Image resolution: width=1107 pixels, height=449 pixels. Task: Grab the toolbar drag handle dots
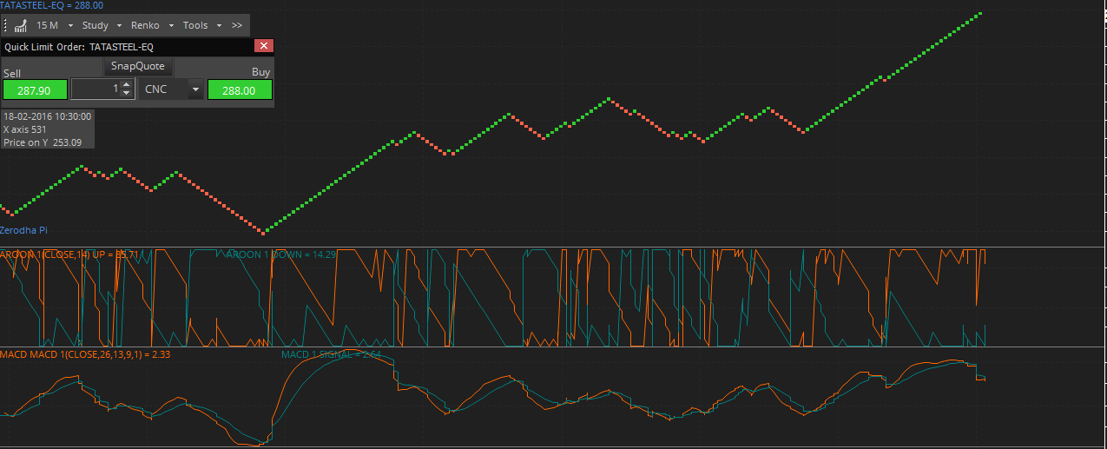pos(6,25)
